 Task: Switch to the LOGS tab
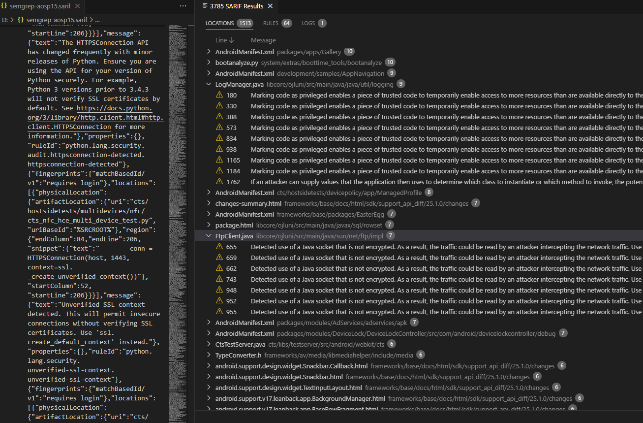pos(308,23)
